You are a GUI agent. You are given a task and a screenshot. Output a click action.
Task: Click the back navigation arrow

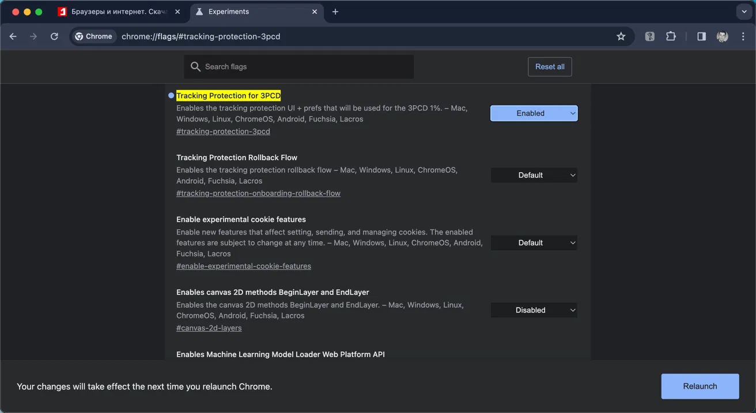click(13, 36)
